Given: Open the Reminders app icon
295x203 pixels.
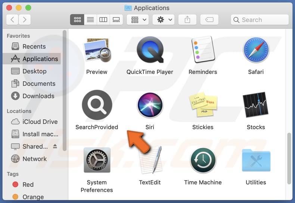Looking at the screenshot, I should pyautogui.click(x=203, y=49).
